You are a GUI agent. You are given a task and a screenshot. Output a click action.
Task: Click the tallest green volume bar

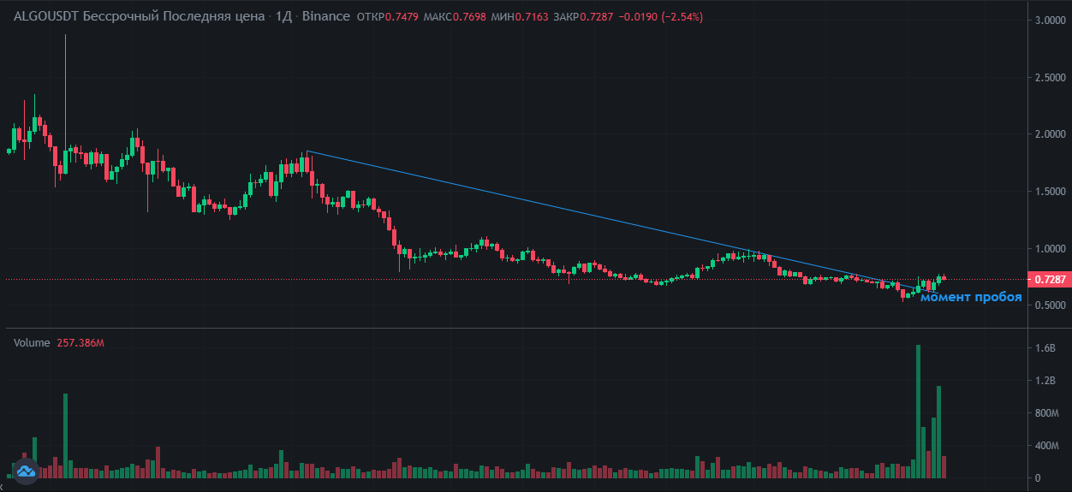point(918,411)
